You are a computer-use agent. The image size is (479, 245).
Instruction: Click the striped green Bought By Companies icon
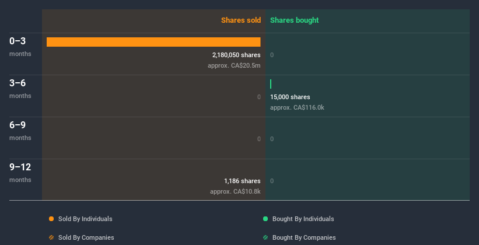[x=265, y=237]
